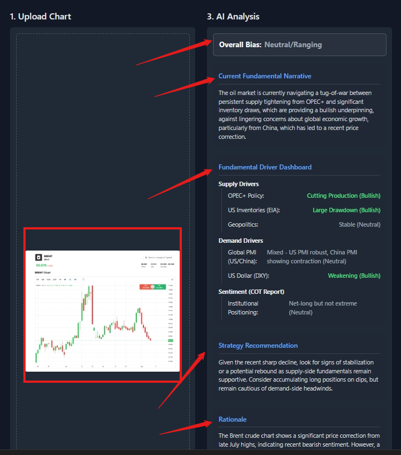Select the highlighted blue timeframe in chart toolbar

point(70,279)
